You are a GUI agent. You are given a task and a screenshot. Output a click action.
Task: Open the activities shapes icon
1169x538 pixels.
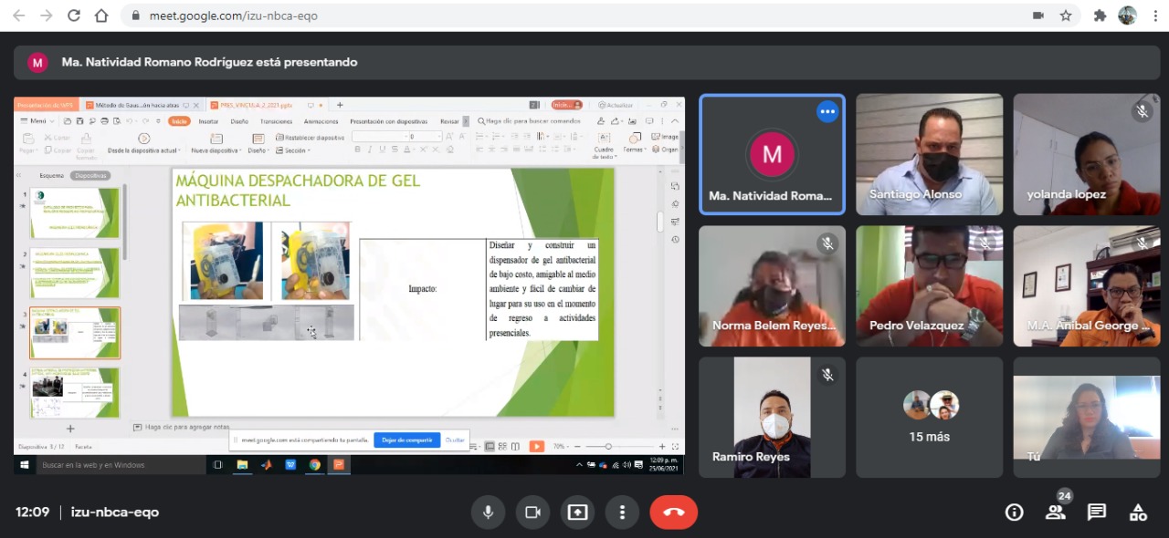[1138, 512]
